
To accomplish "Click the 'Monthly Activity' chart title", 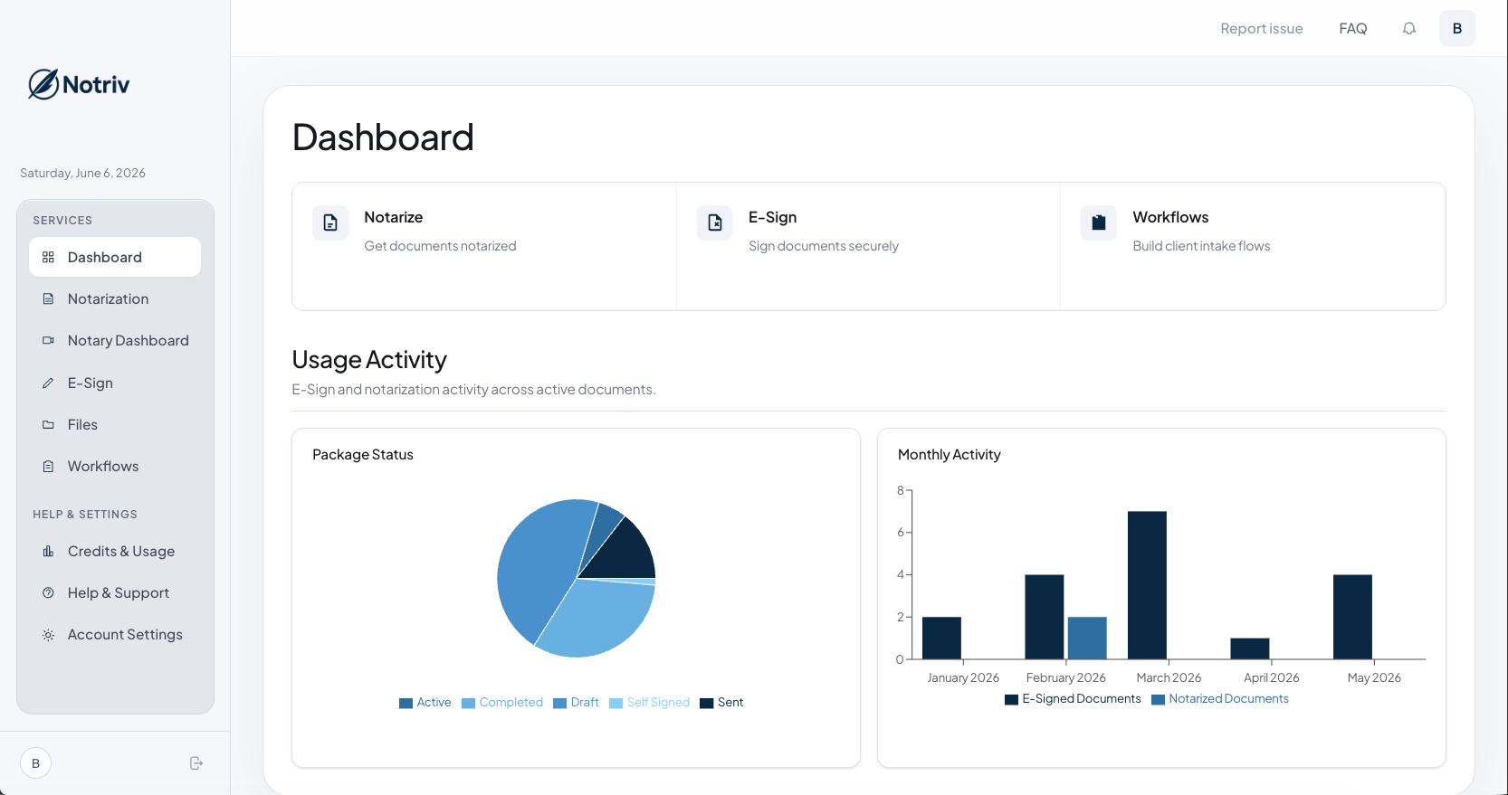I will (x=950, y=455).
